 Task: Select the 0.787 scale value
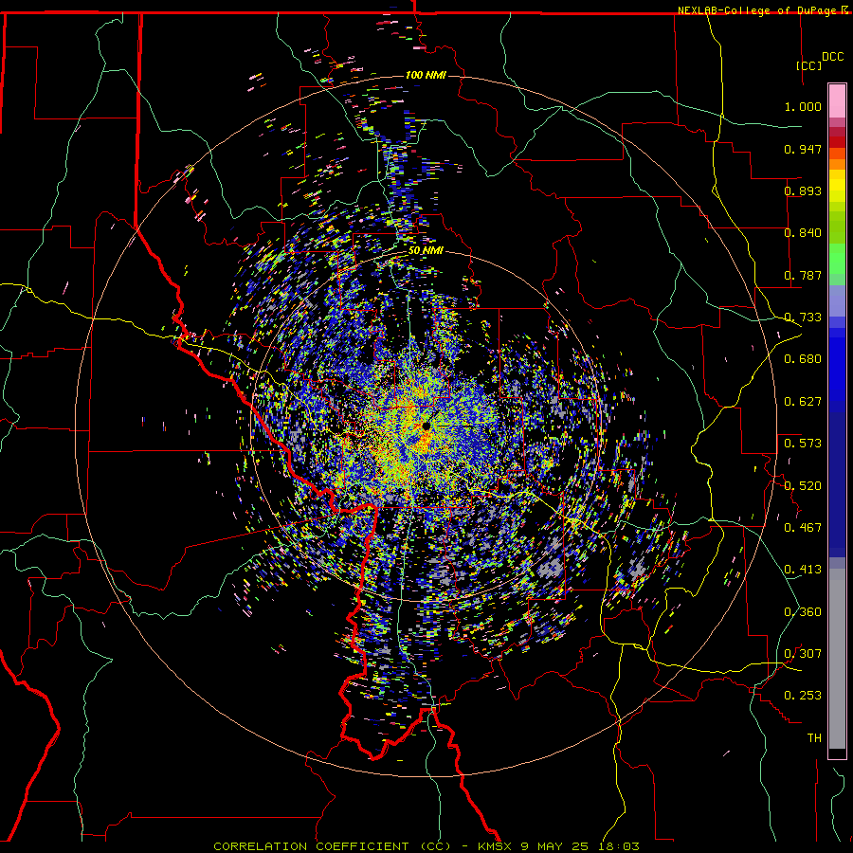coord(803,275)
